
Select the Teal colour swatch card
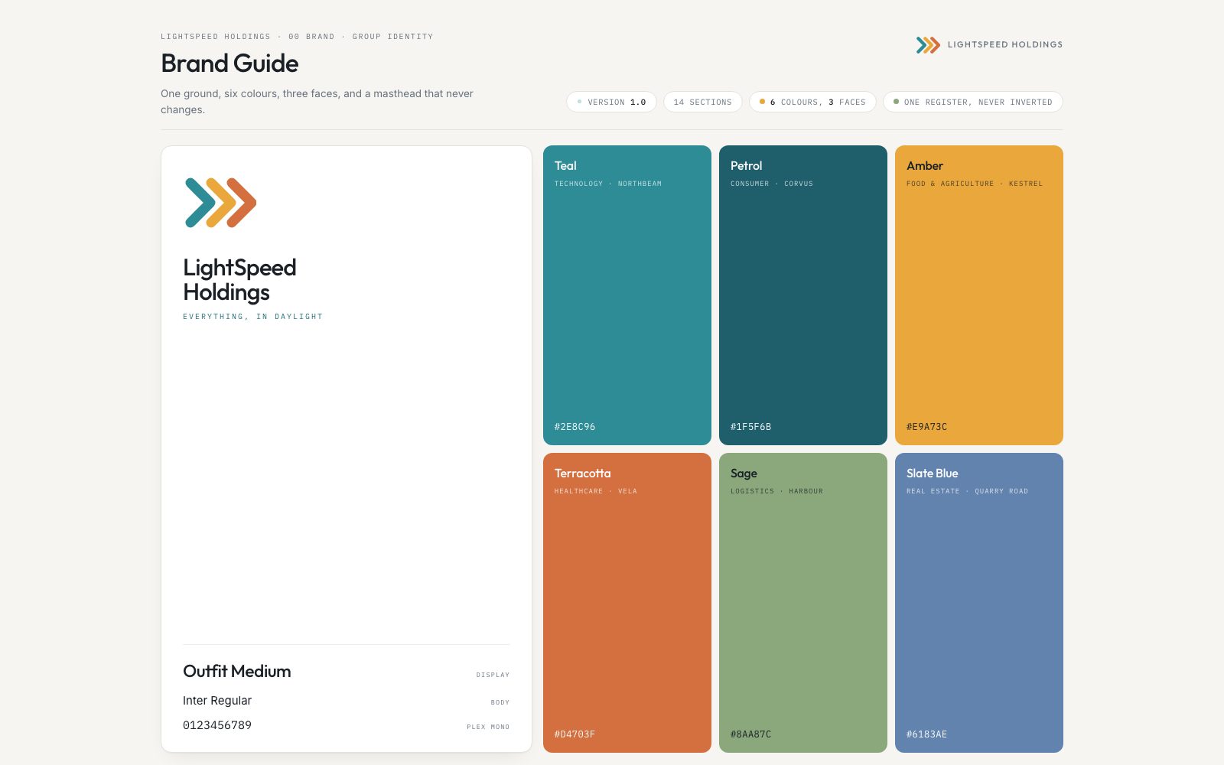pyautogui.click(x=627, y=295)
